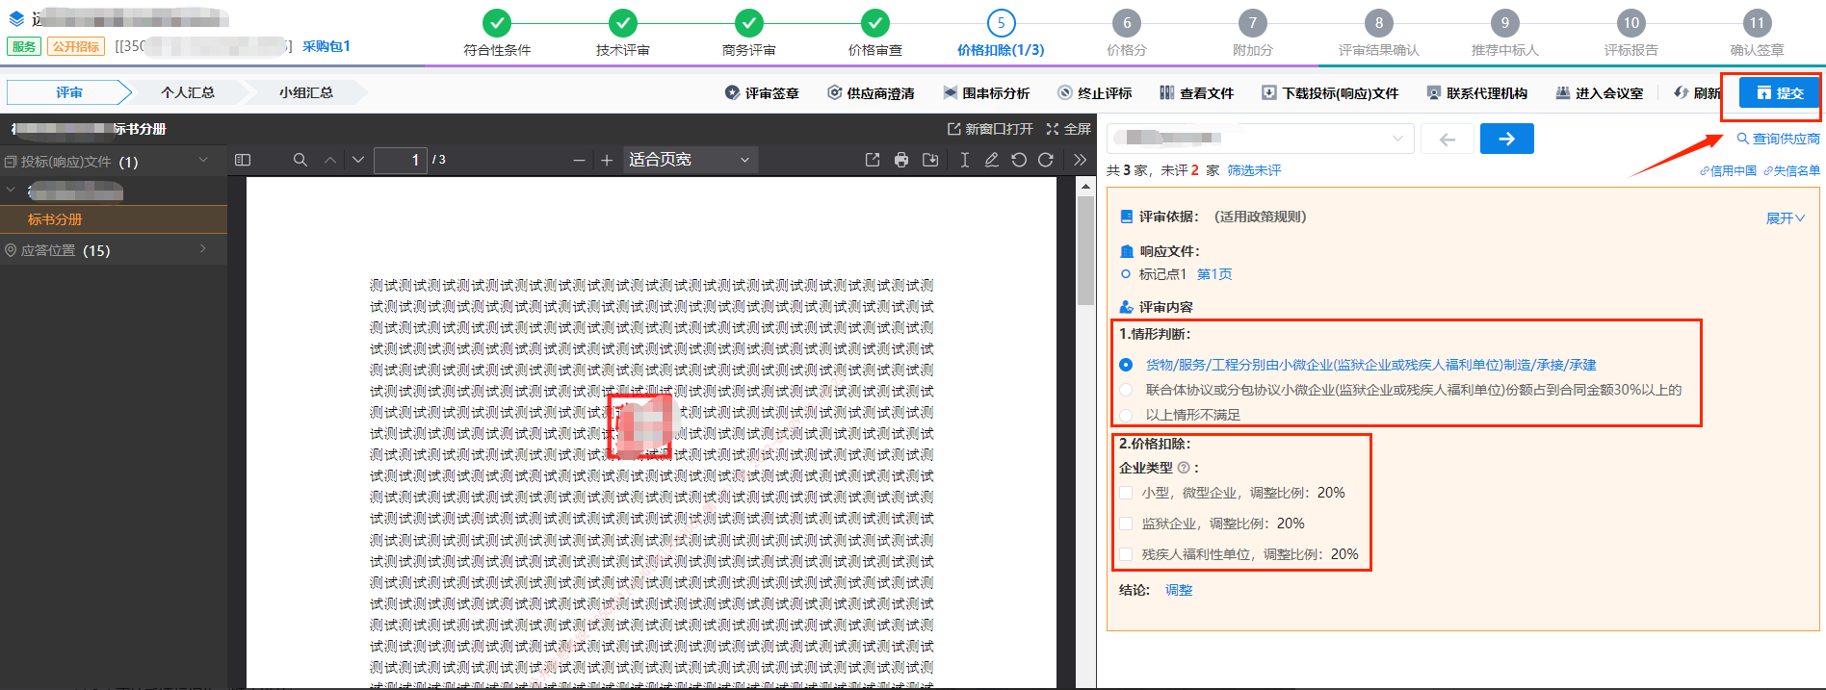Open 供应商澄清 supplier clarification

872,93
